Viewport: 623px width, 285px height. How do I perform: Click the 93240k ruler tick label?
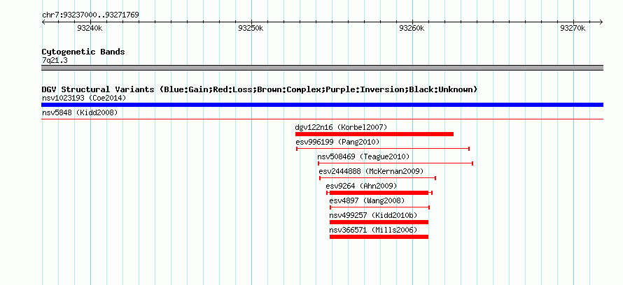coord(90,28)
